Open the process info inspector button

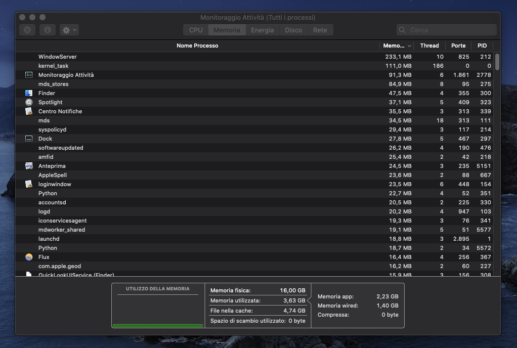click(48, 30)
